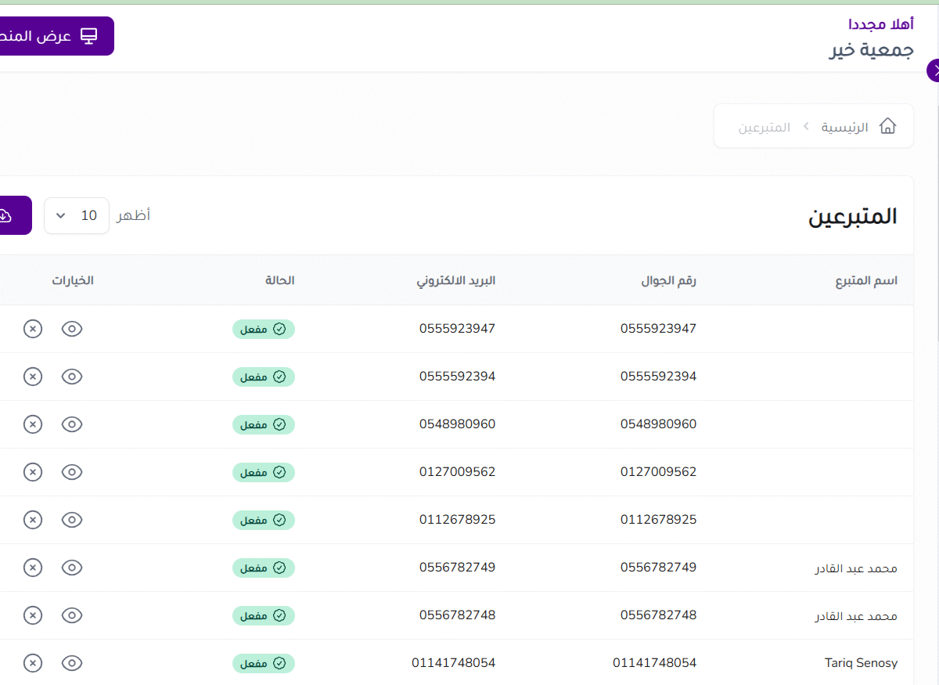Click the المتبرعين breadcrumb item
Image resolution: width=939 pixels, height=685 pixels.
[764, 127]
